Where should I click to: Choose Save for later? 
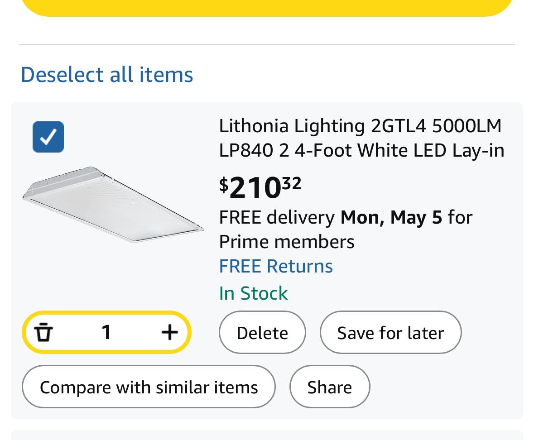click(390, 333)
